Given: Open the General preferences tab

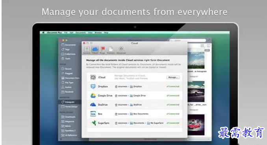Looking at the screenshot, I should pos(87,50).
